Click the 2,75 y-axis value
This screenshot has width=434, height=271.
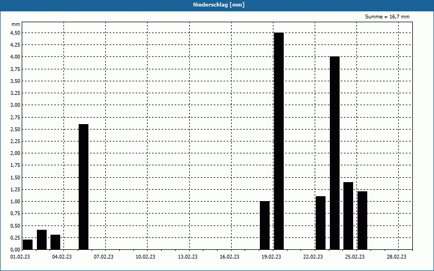[15, 117]
